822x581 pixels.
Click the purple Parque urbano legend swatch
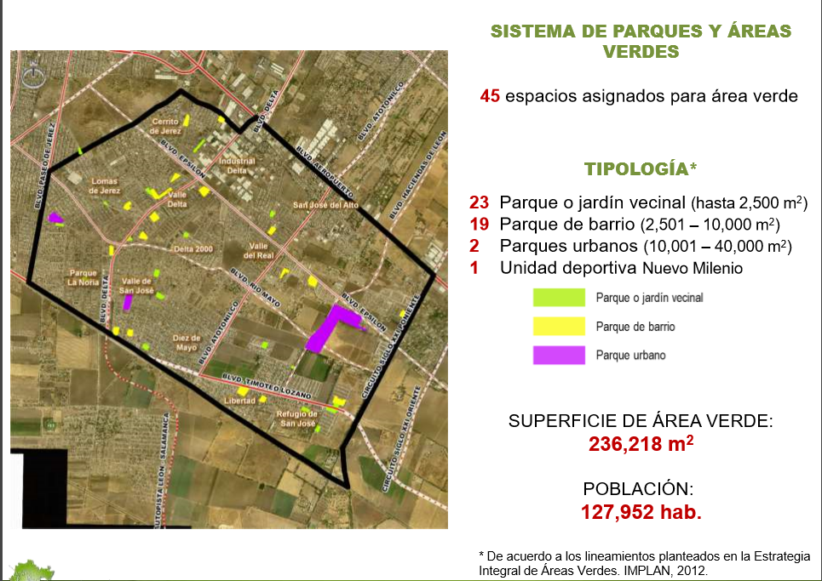[x=559, y=355]
